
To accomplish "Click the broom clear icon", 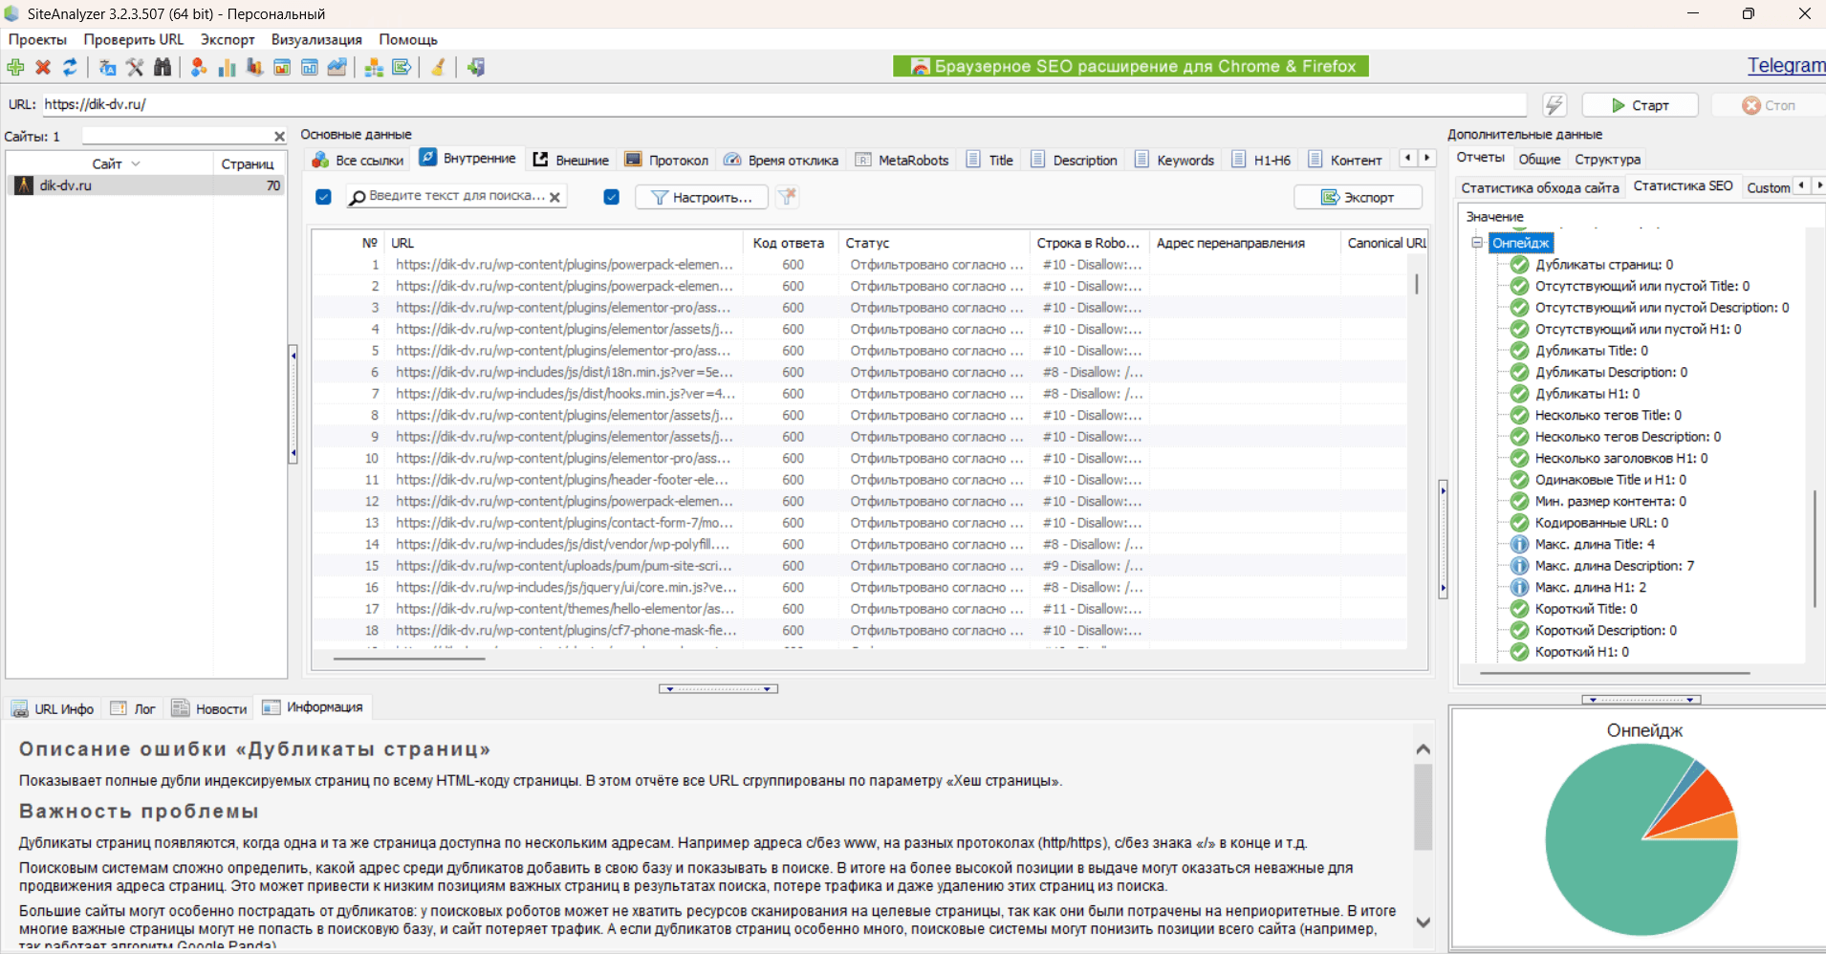I will tap(438, 67).
